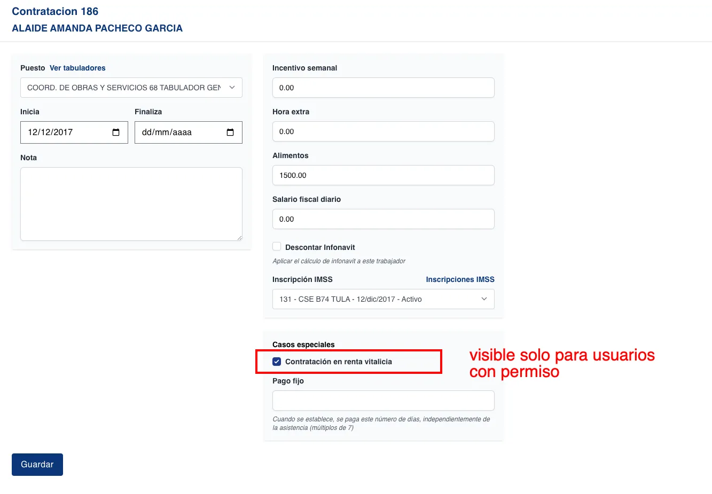Image resolution: width=712 pixels, height=494 pixels.
Task: Click inside the Nota text area
Action: 131,204
